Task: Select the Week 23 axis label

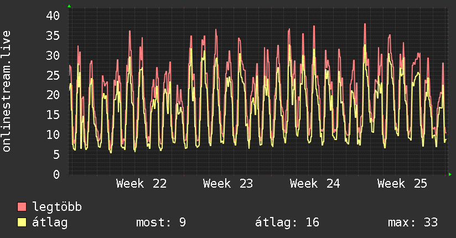Action: point(228,184)
